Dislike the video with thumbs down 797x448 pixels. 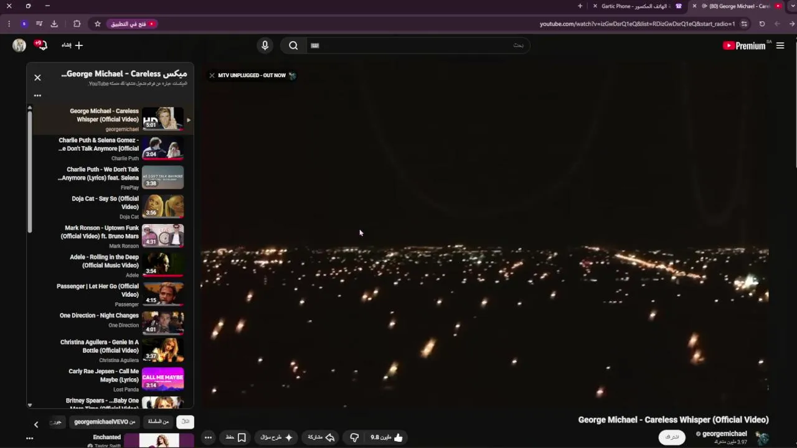point(354,437)
